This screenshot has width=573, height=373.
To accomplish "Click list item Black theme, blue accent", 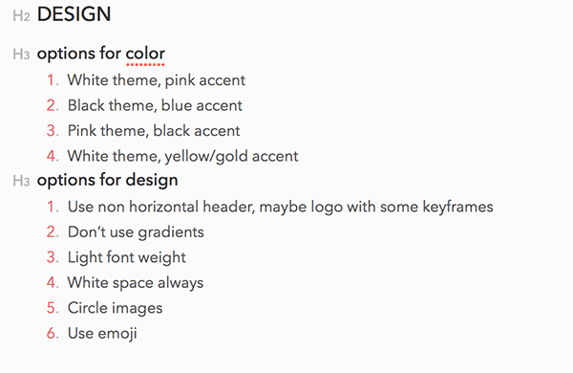I will (155, 106).
